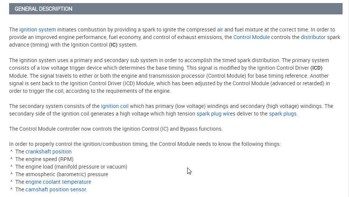Select the engine load list item
Screen dimensions: 349x197
tap(71, 167)
